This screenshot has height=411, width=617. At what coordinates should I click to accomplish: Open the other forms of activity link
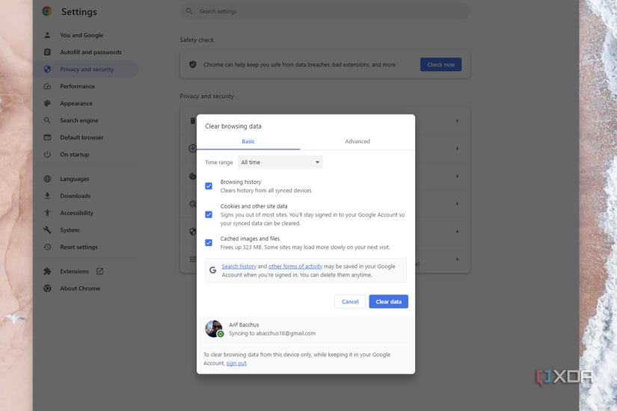click(295, 266)
